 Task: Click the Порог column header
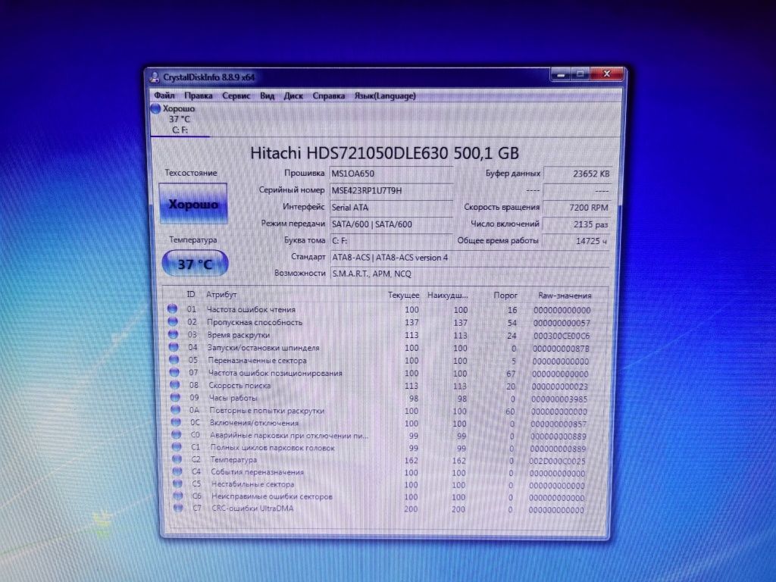pyautogui.click(x=505, y=295)
